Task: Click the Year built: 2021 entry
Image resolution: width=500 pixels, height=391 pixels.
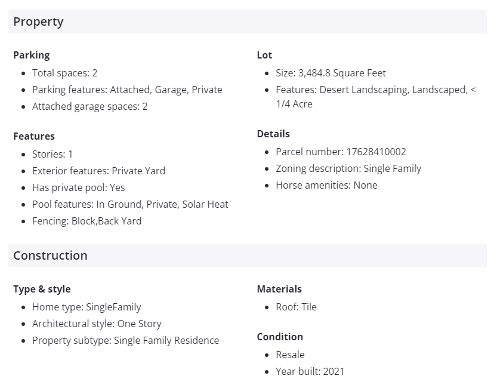Action: [310, 371]
